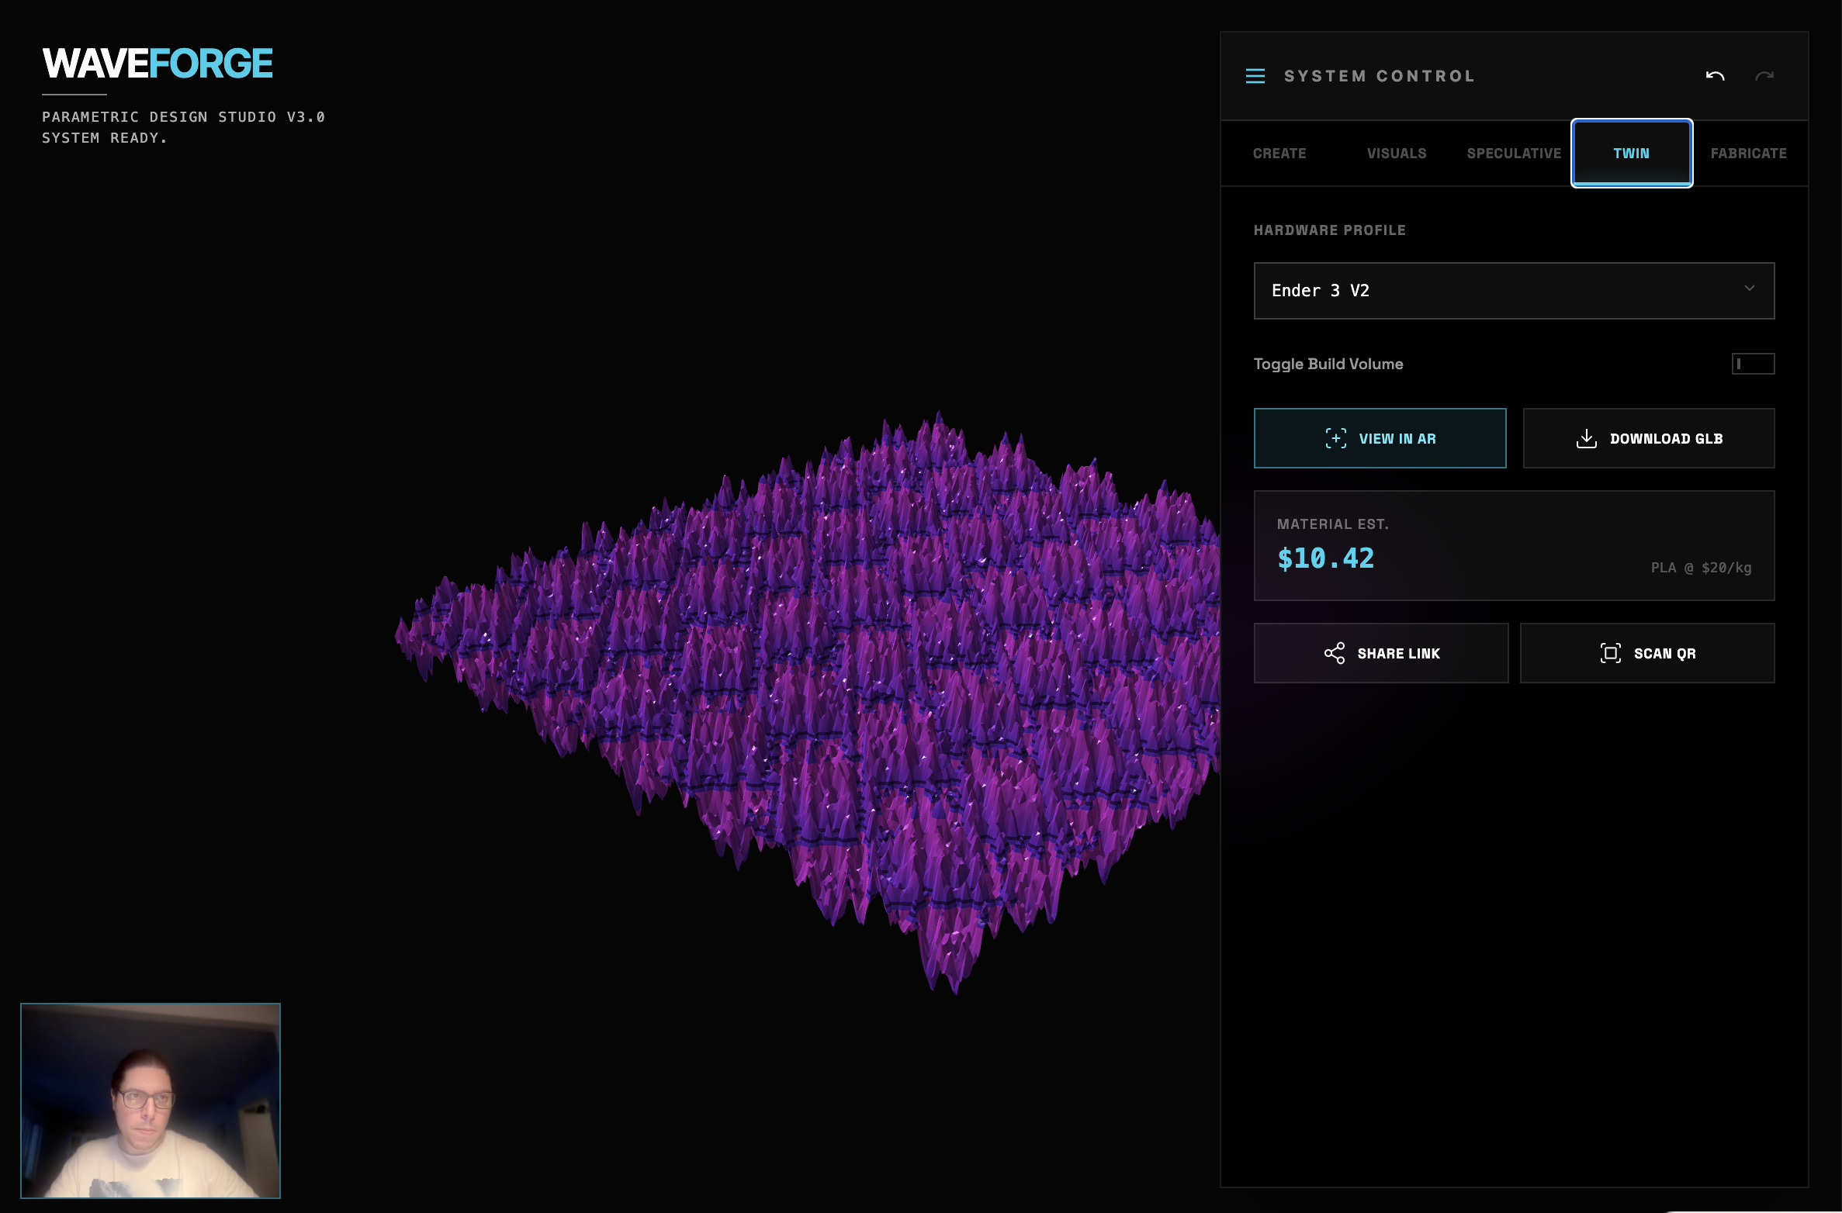Click the share nodes icon
Screen dimensions: 1842x1213
click(1334, 653)
